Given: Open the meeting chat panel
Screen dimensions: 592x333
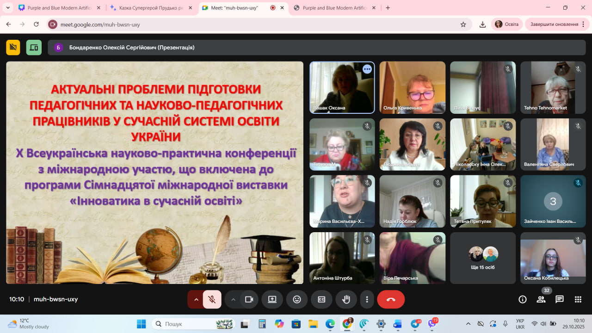Looking at the screenshot, I should click(559, 299).
